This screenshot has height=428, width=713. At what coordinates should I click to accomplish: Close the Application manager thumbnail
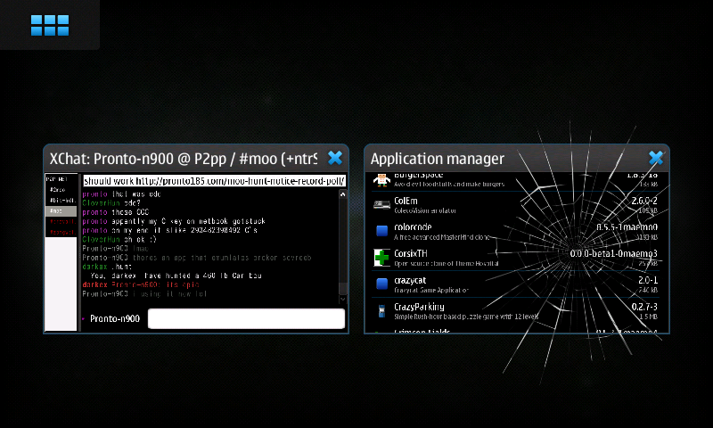tap(656, 158)
